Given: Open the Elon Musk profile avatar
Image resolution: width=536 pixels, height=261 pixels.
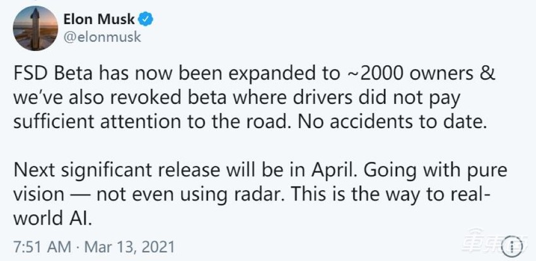Looking at the screenshot, I should click(x=33, y=29).
